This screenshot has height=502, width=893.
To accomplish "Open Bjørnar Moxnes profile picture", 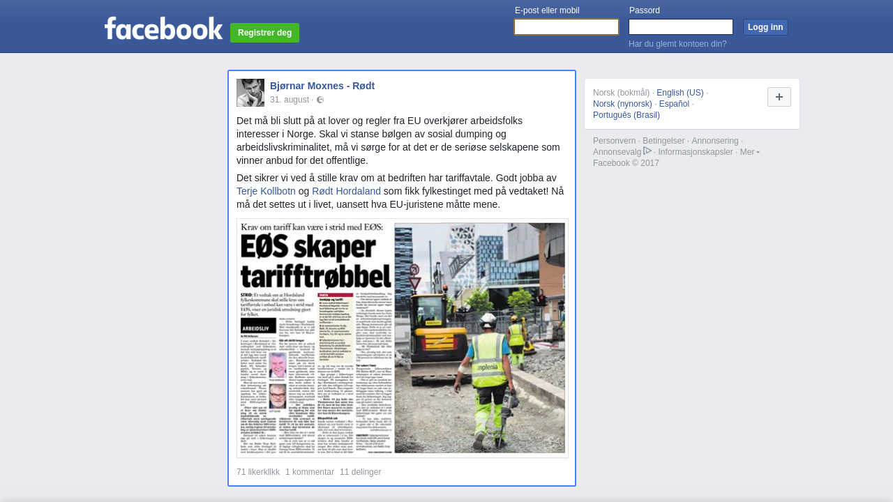I will [x=250, y=93].
